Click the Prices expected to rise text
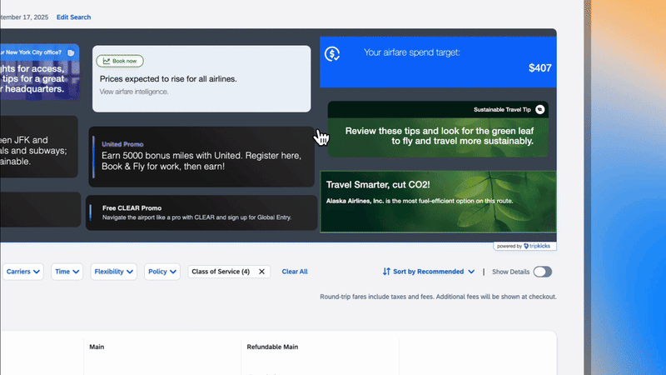This screenshot has width=666, height=375. tap(168, 79)
